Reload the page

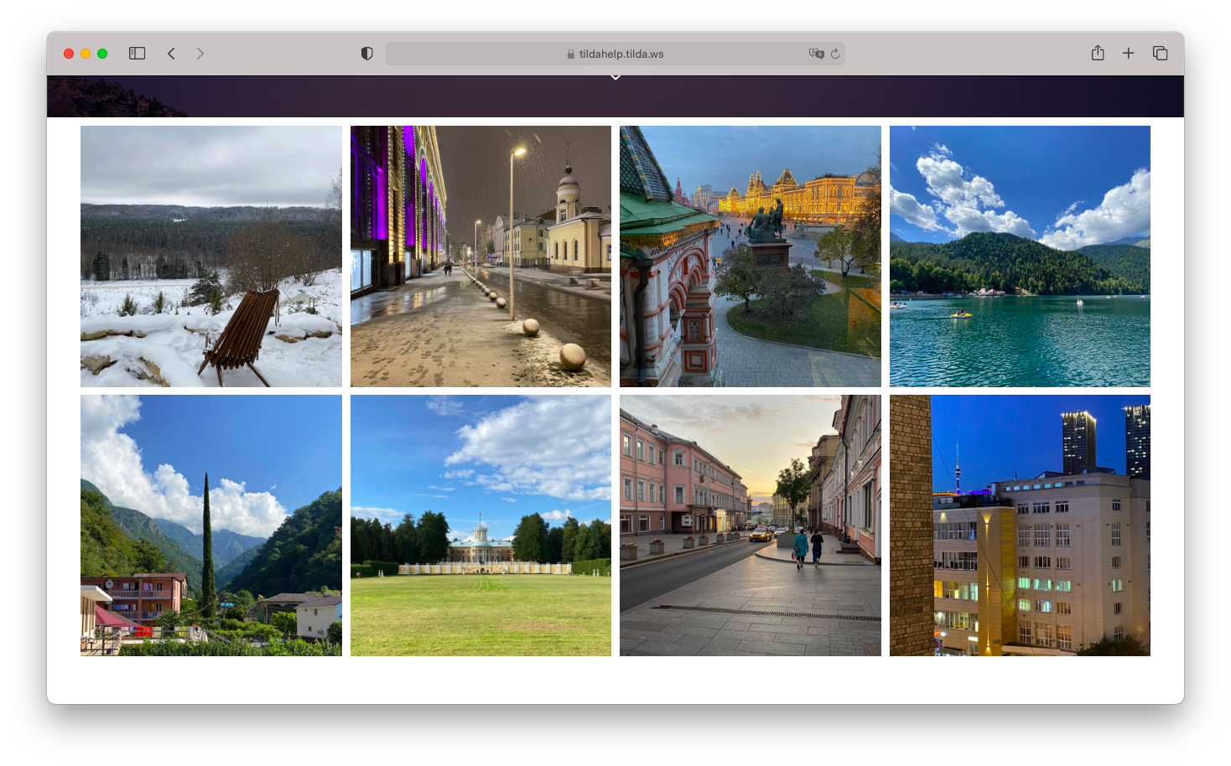[x=835, y=54]
